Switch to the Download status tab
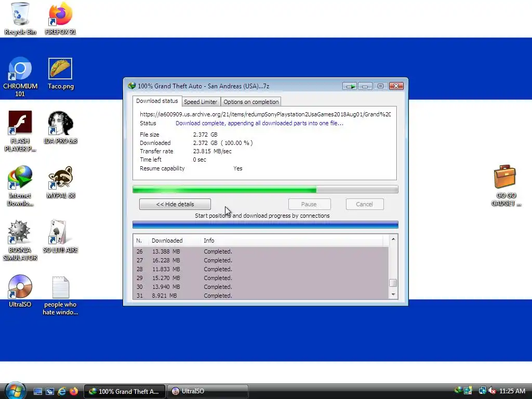The width and height of the screenshot is (532, 399). (x=157, y=101)
